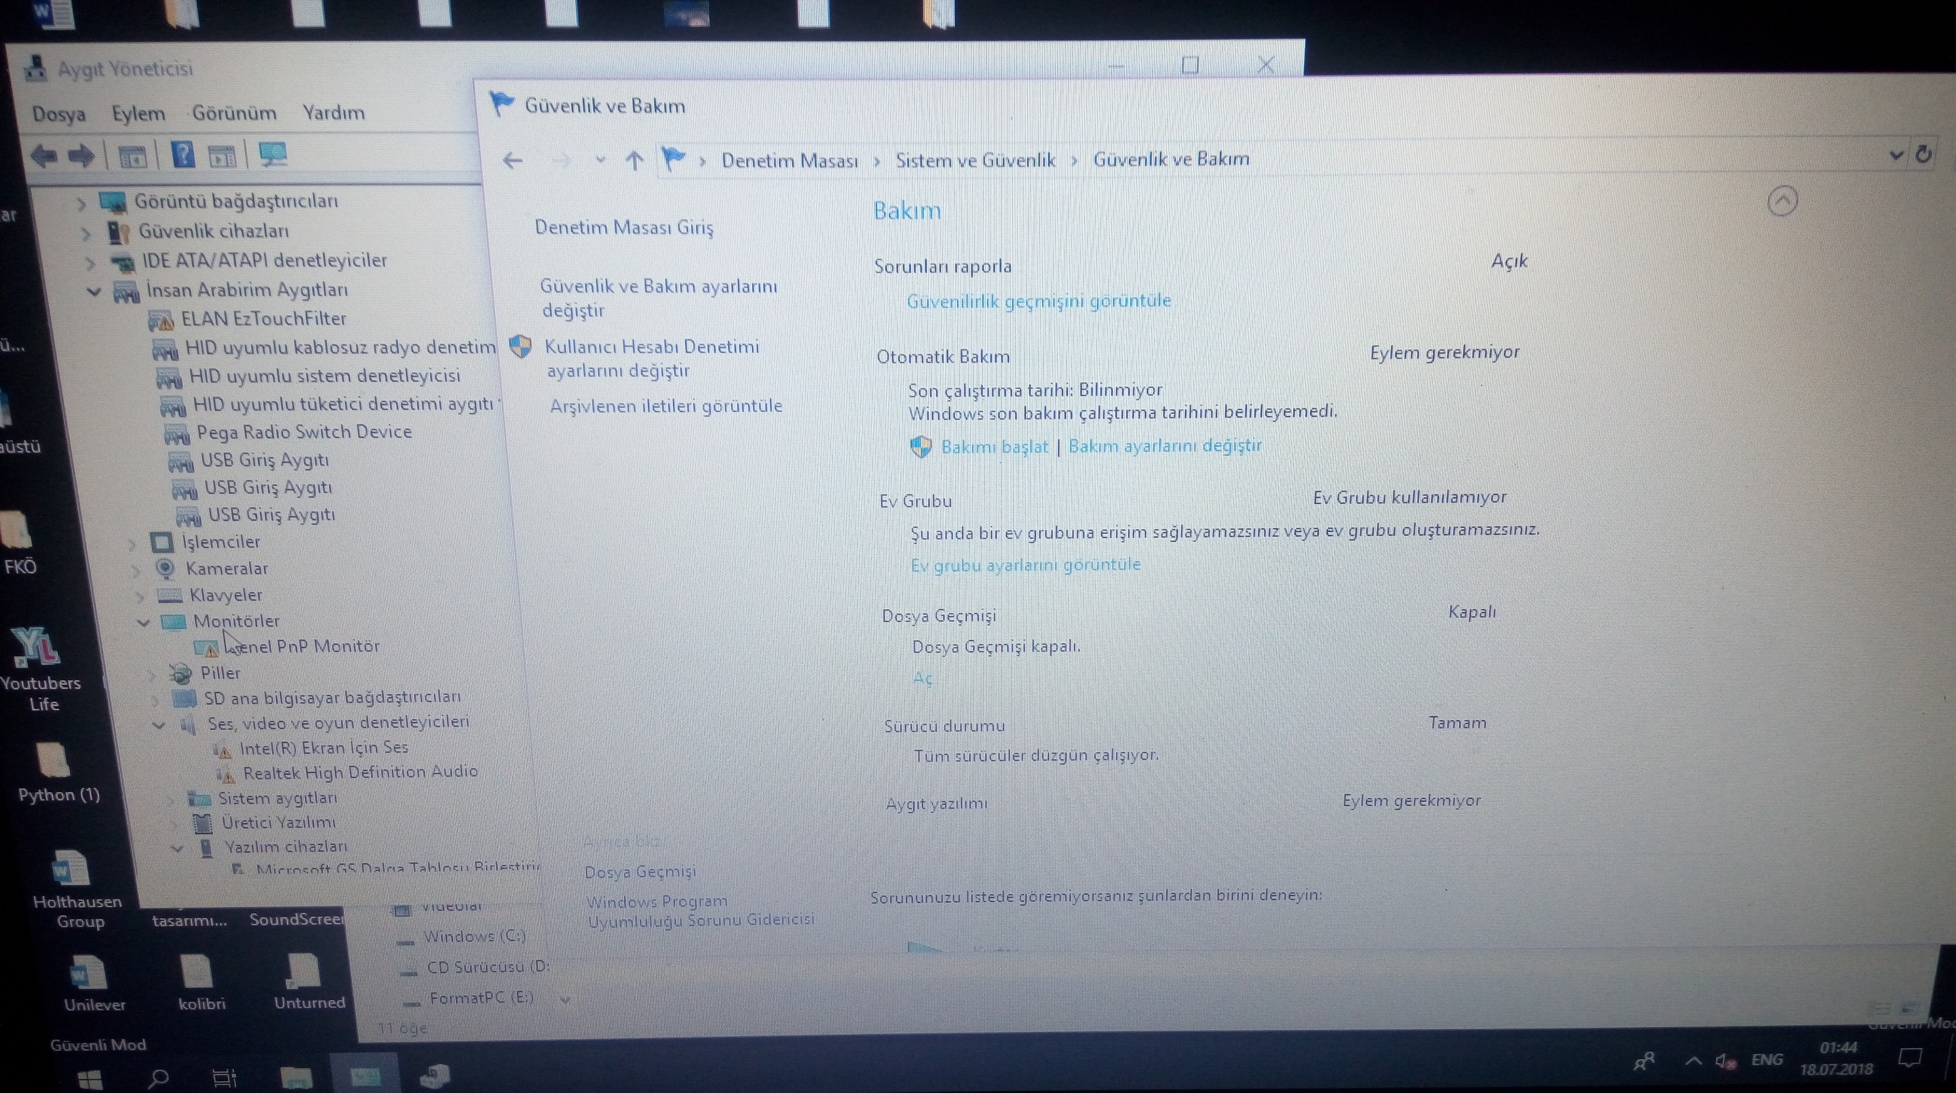This screenshot has height=1093, width=1956.
Task: Go back in Güvenlik ve Bakım window
Action: point(514,160)
